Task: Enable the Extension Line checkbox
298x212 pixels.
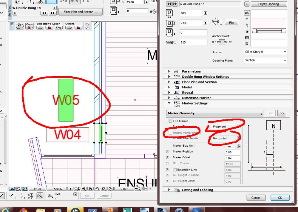Action: 175,169
